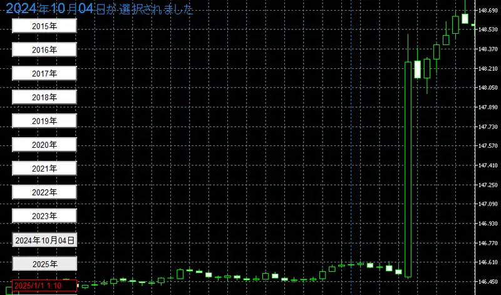The image size is (501, 295).
Task: Click the 2021年 button
Action: coord(44,168)
